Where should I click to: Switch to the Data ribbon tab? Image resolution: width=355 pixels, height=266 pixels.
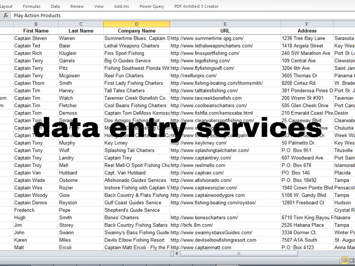point(55,6)
